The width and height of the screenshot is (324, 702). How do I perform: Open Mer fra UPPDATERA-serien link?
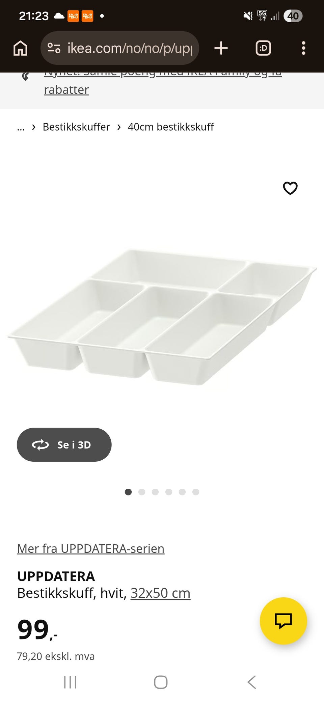coord(91,548)
